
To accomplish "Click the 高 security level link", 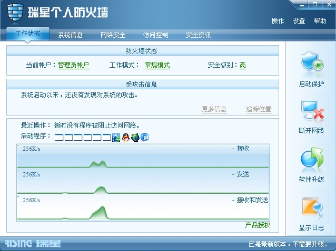I will [x=243, y=65].
